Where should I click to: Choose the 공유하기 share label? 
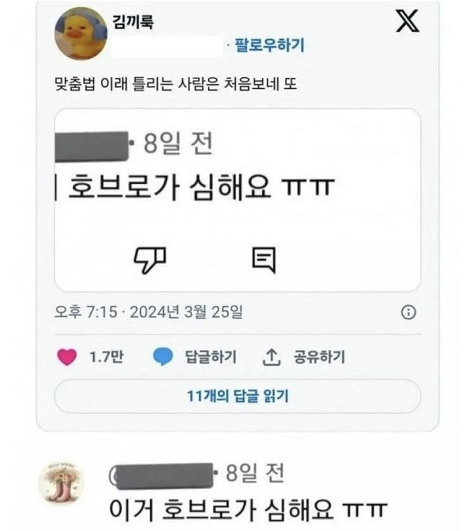coord(319,357)
